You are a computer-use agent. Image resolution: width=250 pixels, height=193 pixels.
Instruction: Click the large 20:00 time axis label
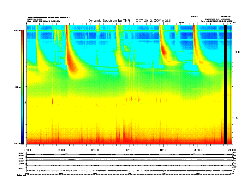click(x=198, y=150)
